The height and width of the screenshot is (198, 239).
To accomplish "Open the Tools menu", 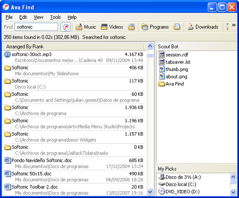I will point(56,17).
